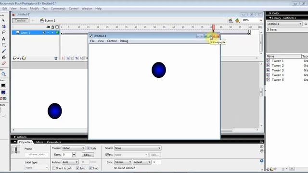Click the Swap Colors icon
Image resolution: width=308 pixels, height=173 pixels.
[x=5, y=99]
